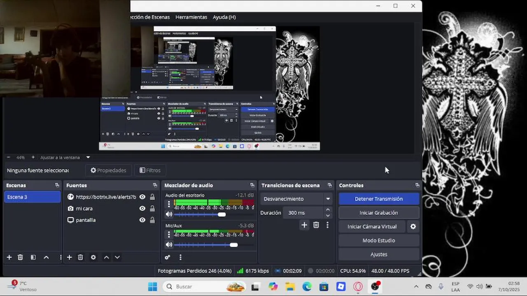Open Mic/Aux options dots
527x296 pixels.
pos(169,234)
